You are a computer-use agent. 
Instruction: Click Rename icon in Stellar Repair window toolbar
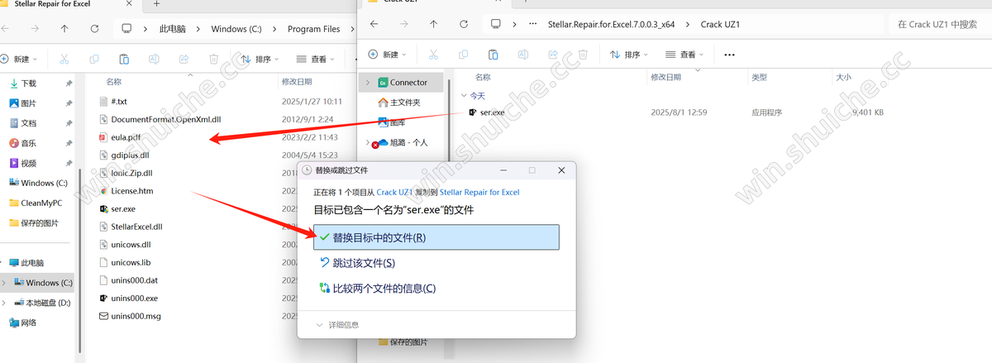tap(154, 59)
